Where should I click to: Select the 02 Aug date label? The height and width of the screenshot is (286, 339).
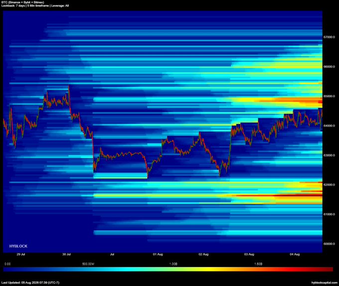(203, 255)
